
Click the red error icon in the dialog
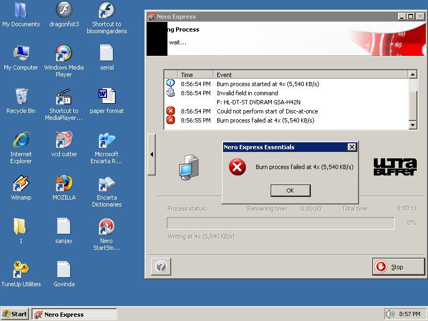click(237, 167)
